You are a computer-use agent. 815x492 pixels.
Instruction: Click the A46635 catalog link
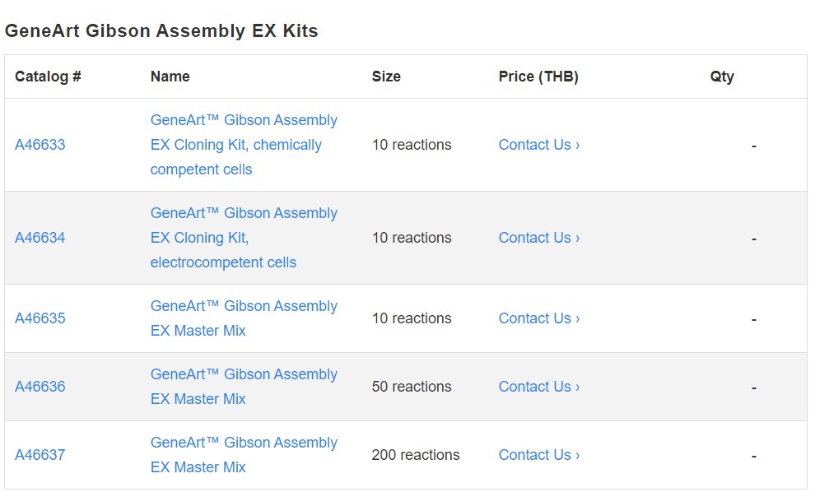[40, 318]
